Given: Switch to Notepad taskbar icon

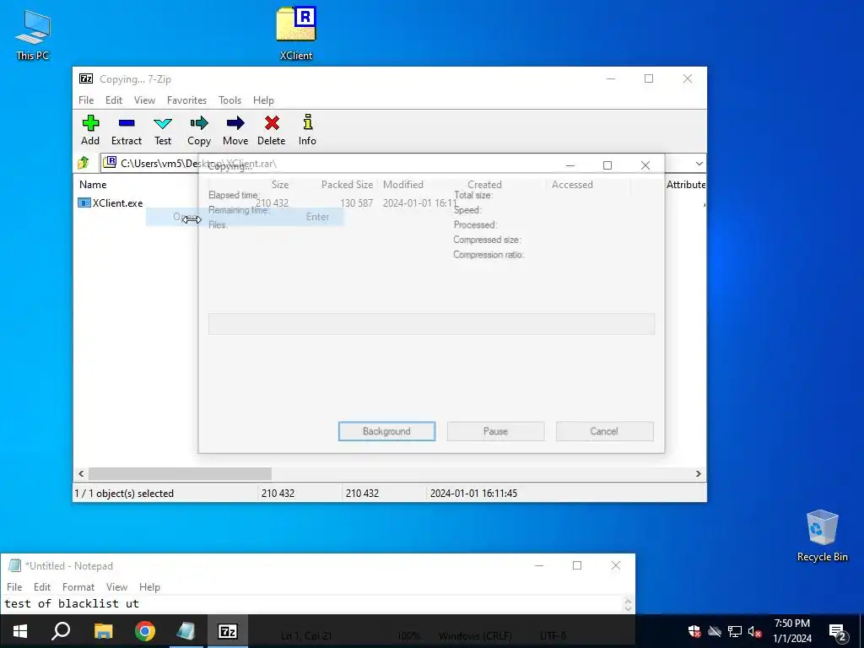Looking at the screenshot, I should coord(186,631).
